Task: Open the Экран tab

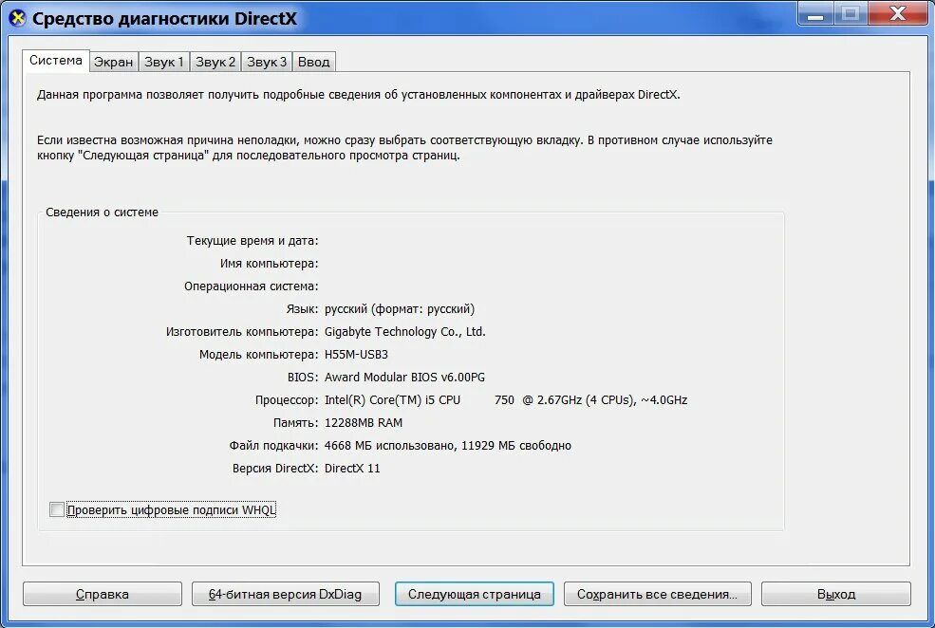Action: (x=113, y=62)
